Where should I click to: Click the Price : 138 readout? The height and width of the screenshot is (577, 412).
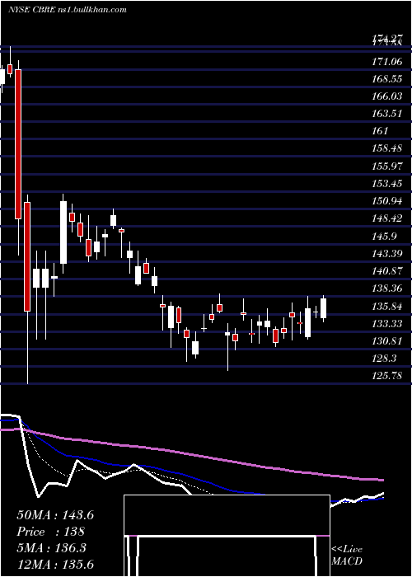51,532
